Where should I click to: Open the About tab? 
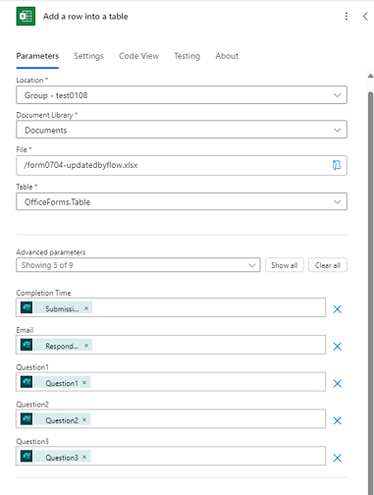[227, 56]
